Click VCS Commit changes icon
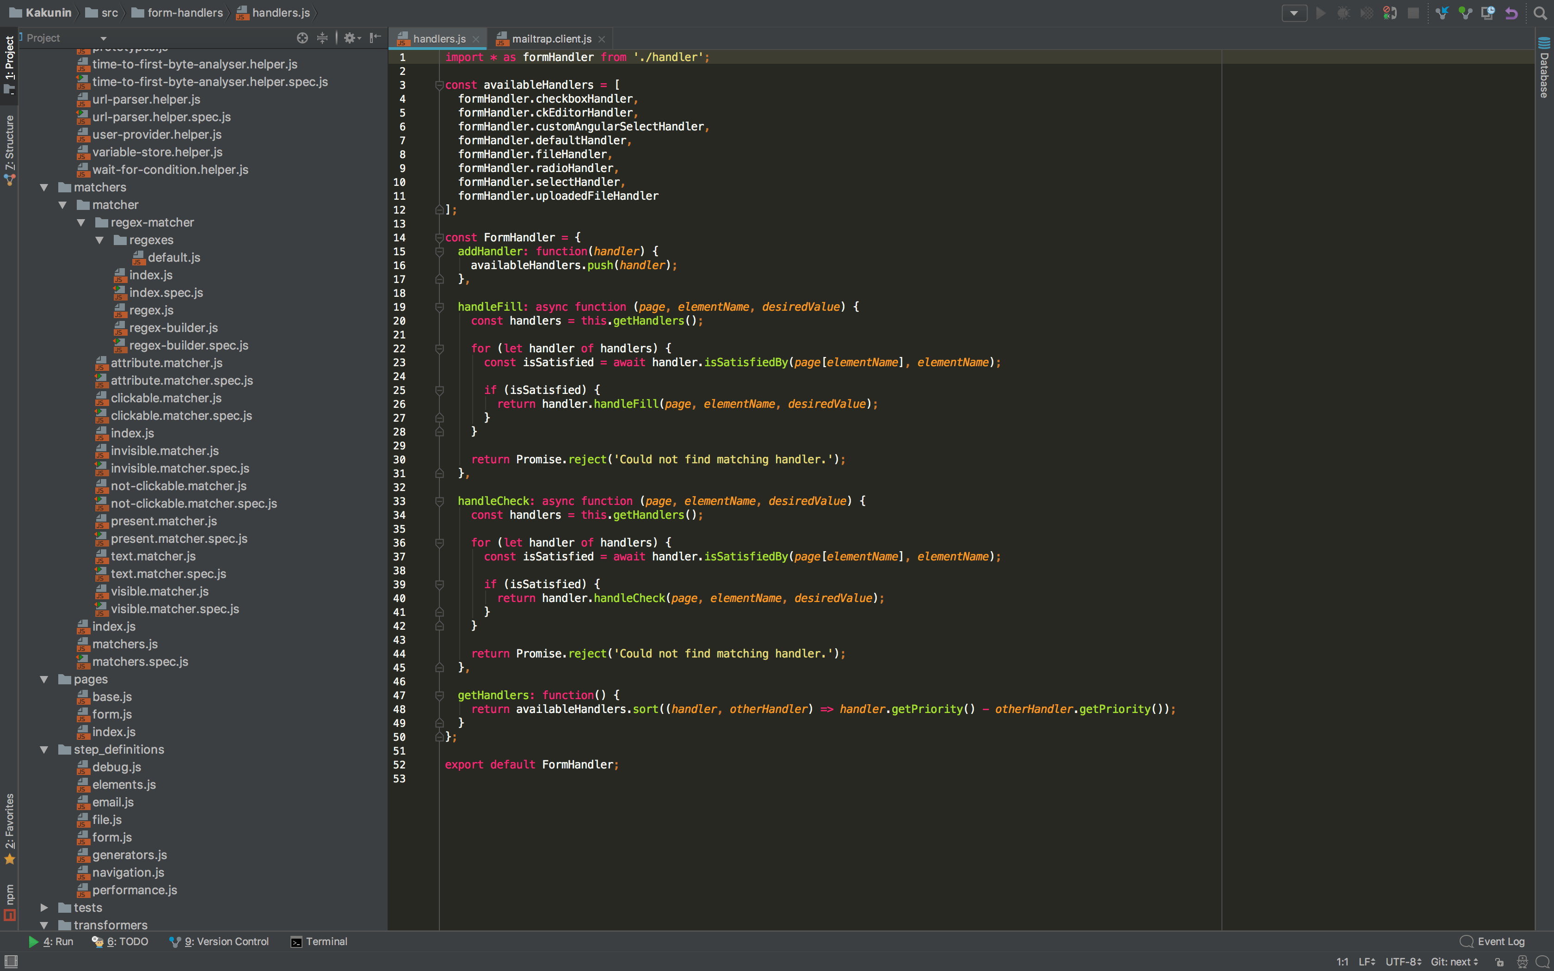Image resolution: width=1554 pixels, height=971 pixels. [1465, 13]
